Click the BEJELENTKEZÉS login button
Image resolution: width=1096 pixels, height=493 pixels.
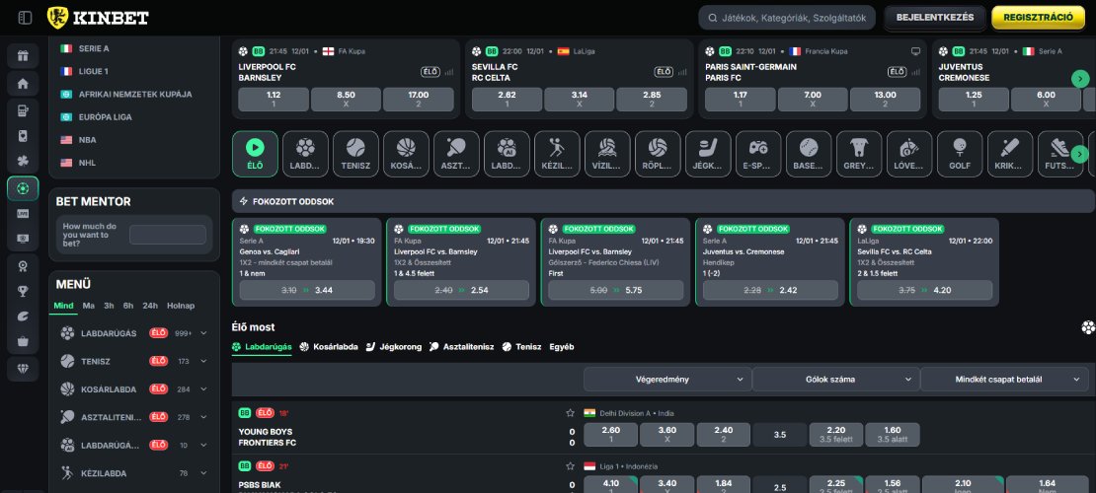(x=934, y=18)
